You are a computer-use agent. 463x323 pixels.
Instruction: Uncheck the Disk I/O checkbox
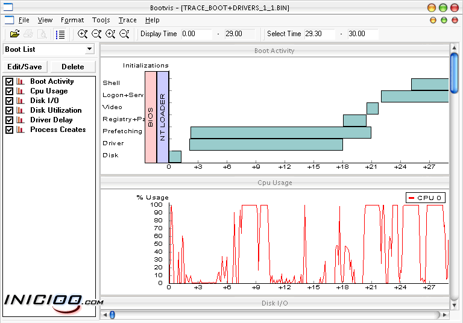click(10, 101)
